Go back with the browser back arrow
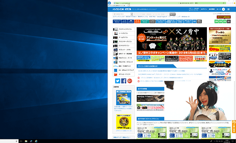The width and height of the screenshot is (236, 143). (x=109, y=3)
